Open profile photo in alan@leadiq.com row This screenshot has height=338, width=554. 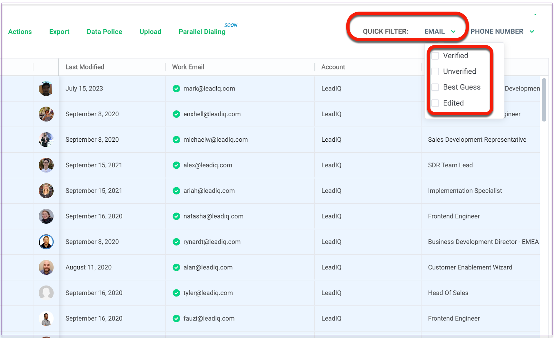click(46, 267)
